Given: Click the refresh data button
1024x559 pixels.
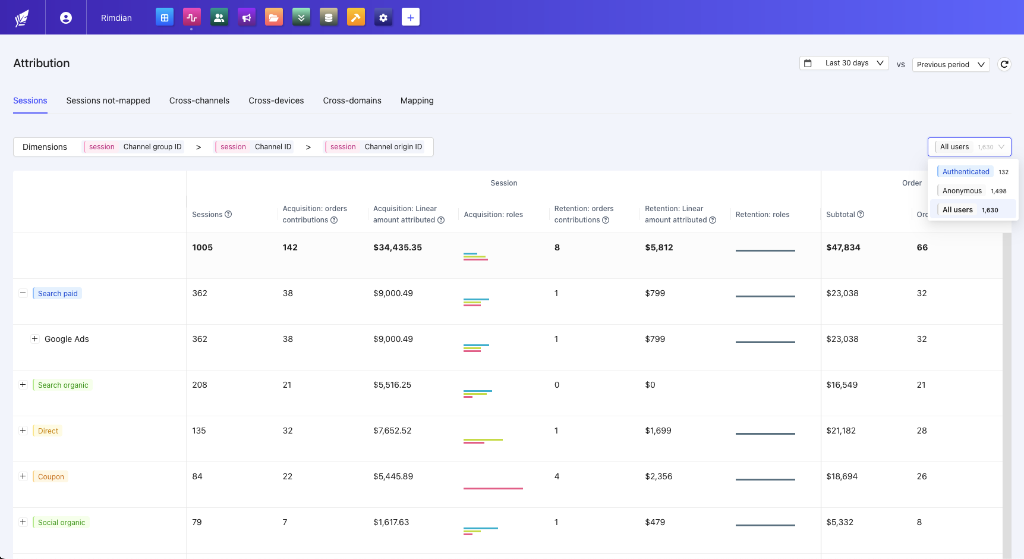Looking at the screenshot, I should pyautogui.click(x=1004, y=64).
